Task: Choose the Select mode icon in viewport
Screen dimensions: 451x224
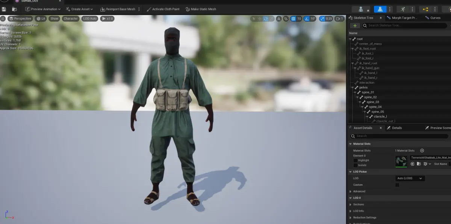Action: tap(254, 18)
